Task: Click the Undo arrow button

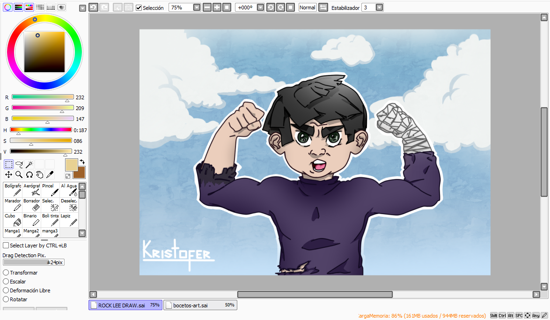Action: pos(93,7)
